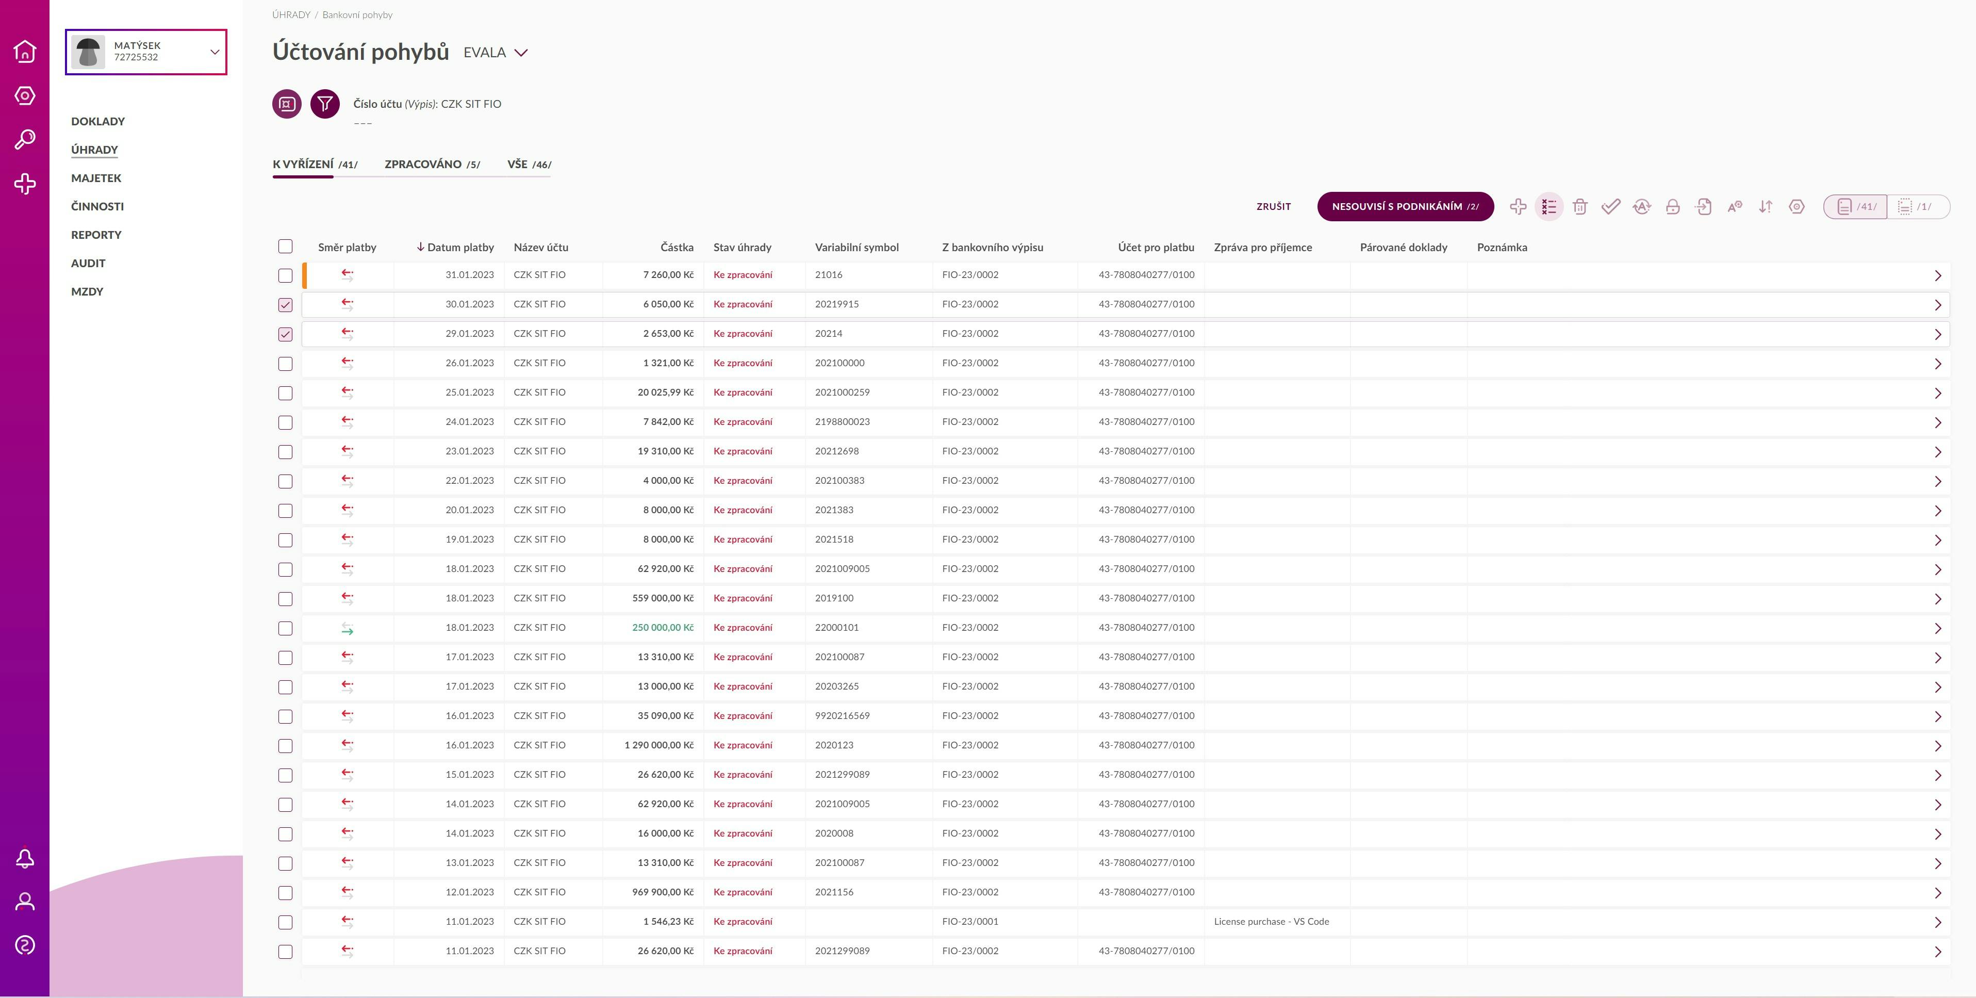Open the MZDY menu section
1976x998 pixels.
pyautogui.click(x=87, y=291)
